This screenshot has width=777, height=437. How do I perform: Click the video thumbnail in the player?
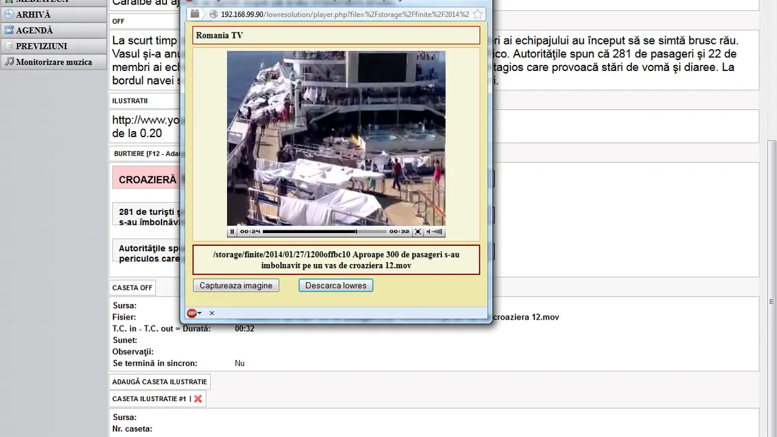336,138
